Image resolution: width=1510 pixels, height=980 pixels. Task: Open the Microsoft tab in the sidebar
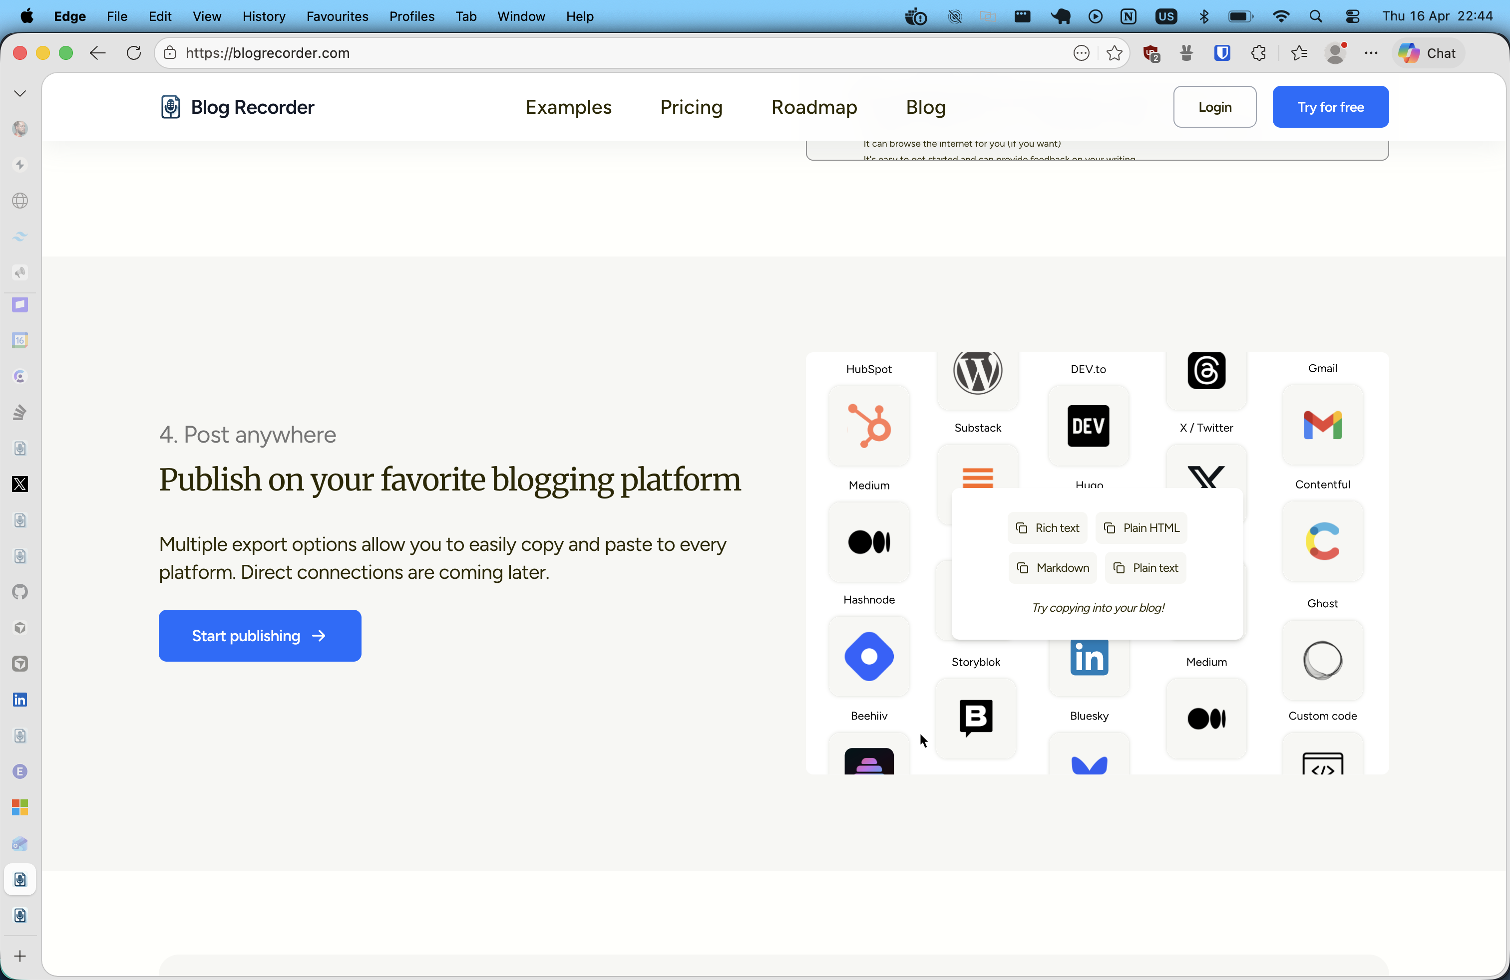(x=19, y=807)
